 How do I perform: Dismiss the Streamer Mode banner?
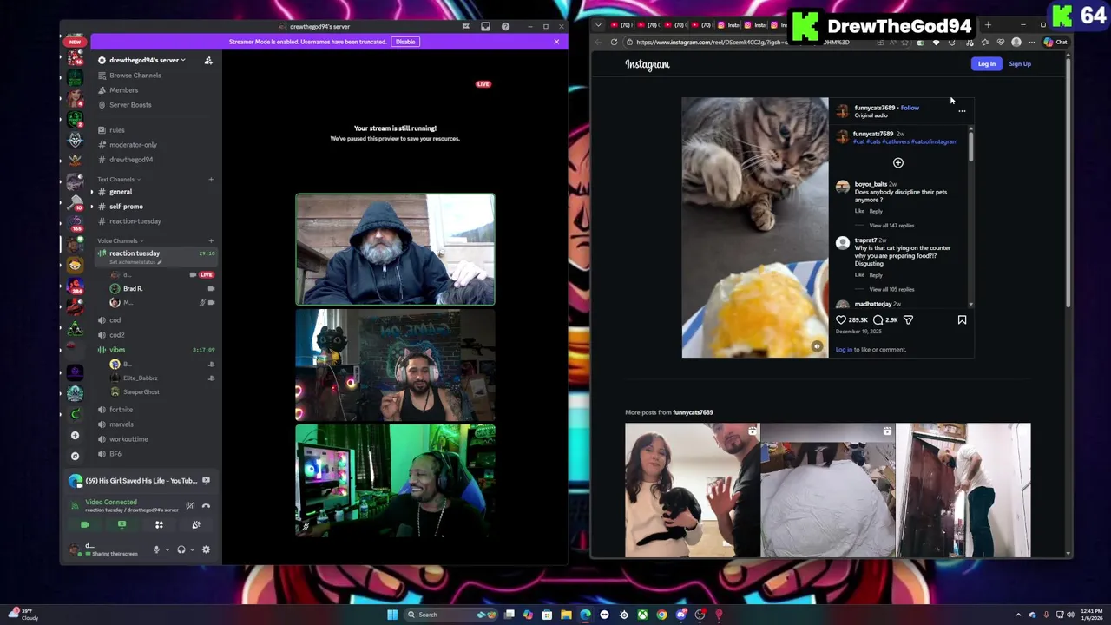pos(556,42)
